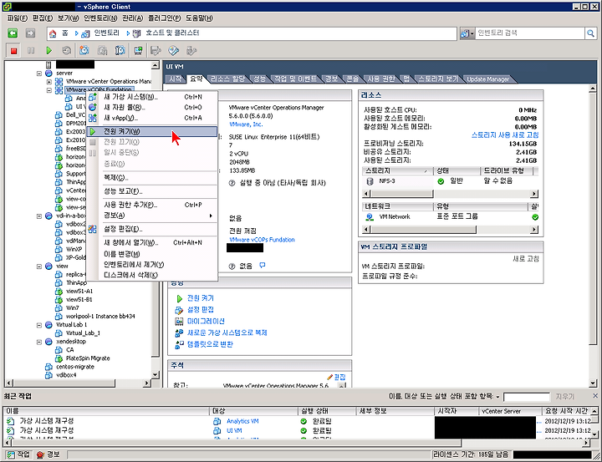The width and height of the screenshot is (602, 462).
Task: Click the comment bubble icon next to 없음
Action: [263, 265]
